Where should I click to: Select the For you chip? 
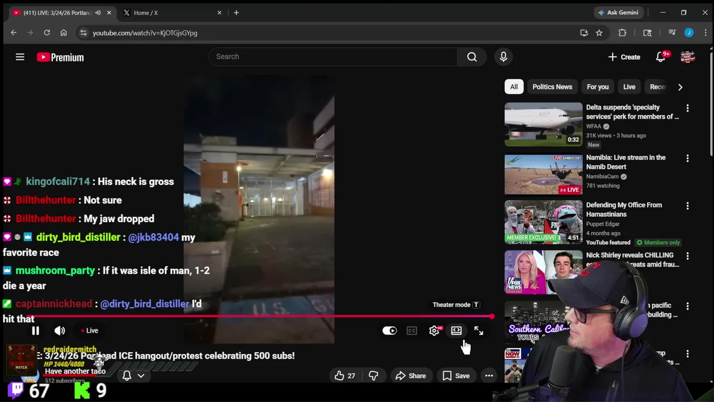pos(597,87)
